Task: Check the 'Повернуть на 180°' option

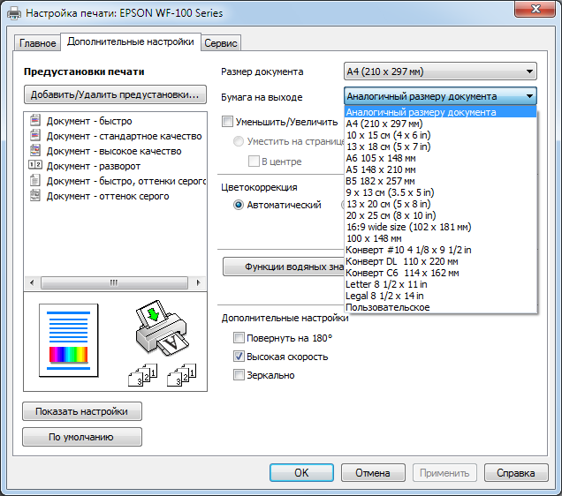Action: [x=239, y=338]
